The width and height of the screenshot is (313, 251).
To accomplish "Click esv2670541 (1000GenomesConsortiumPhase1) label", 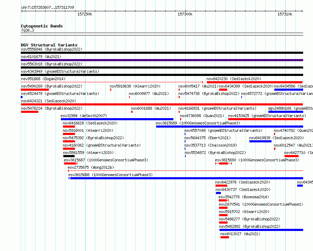I will pos(261,204).
